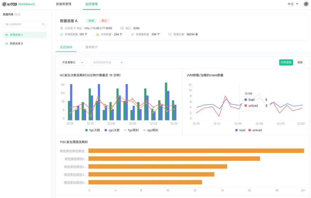Switch to the 数据库管理 tab

click(64, 4)
